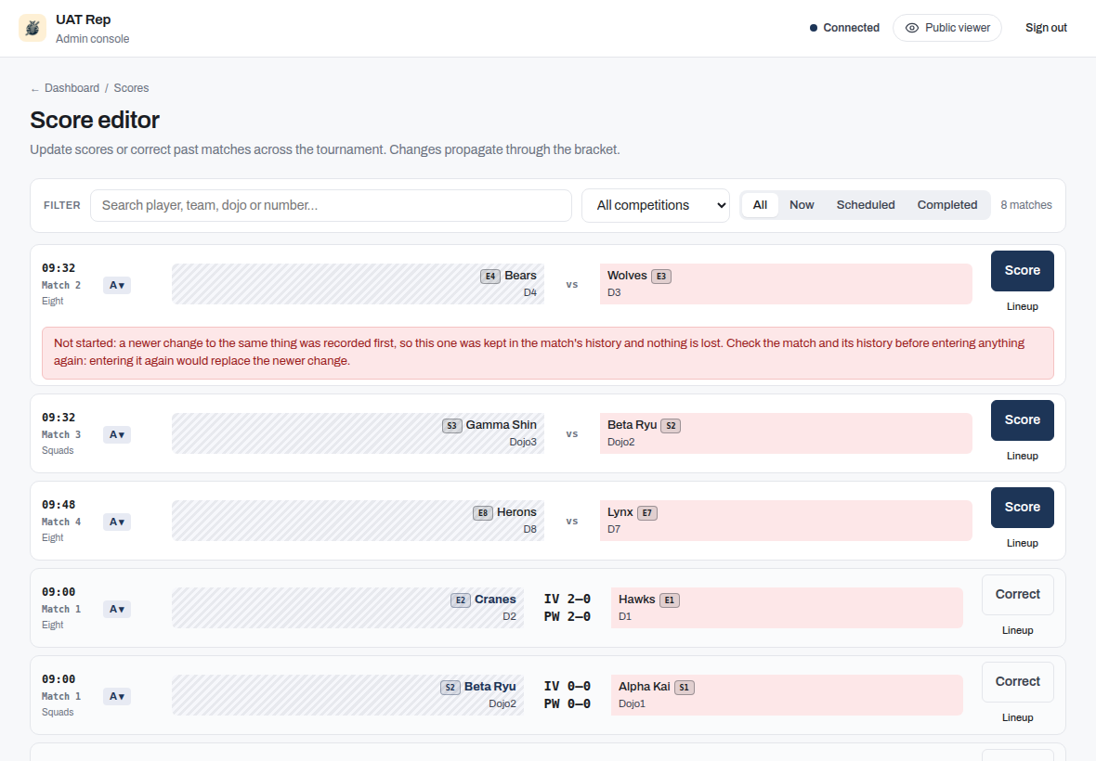Click the E1 seed badge beside Hawks
This screenshot has height=761, width=1096.
[x=670, y=600]
